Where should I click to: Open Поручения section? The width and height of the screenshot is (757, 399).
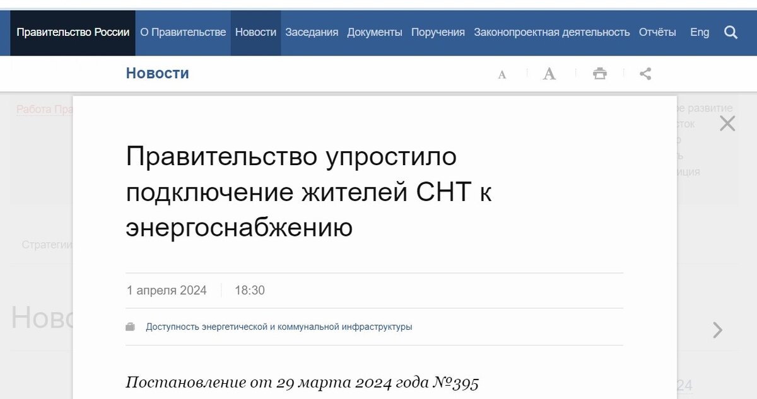(438, 32)
